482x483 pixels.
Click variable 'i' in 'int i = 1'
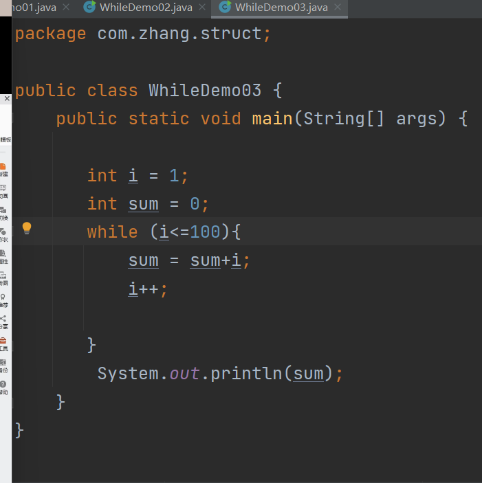[x=133, y=175]
